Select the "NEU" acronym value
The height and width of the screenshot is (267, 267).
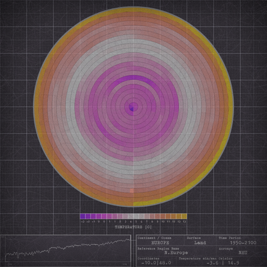243,253
